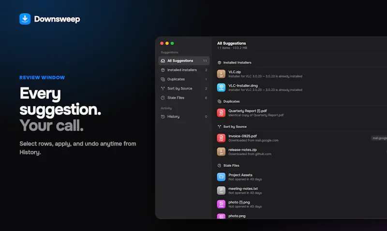This screenshot has width=387, height=231.
Task: Click the VLC.zip archive file icon
Action: [x=221, y=74]
